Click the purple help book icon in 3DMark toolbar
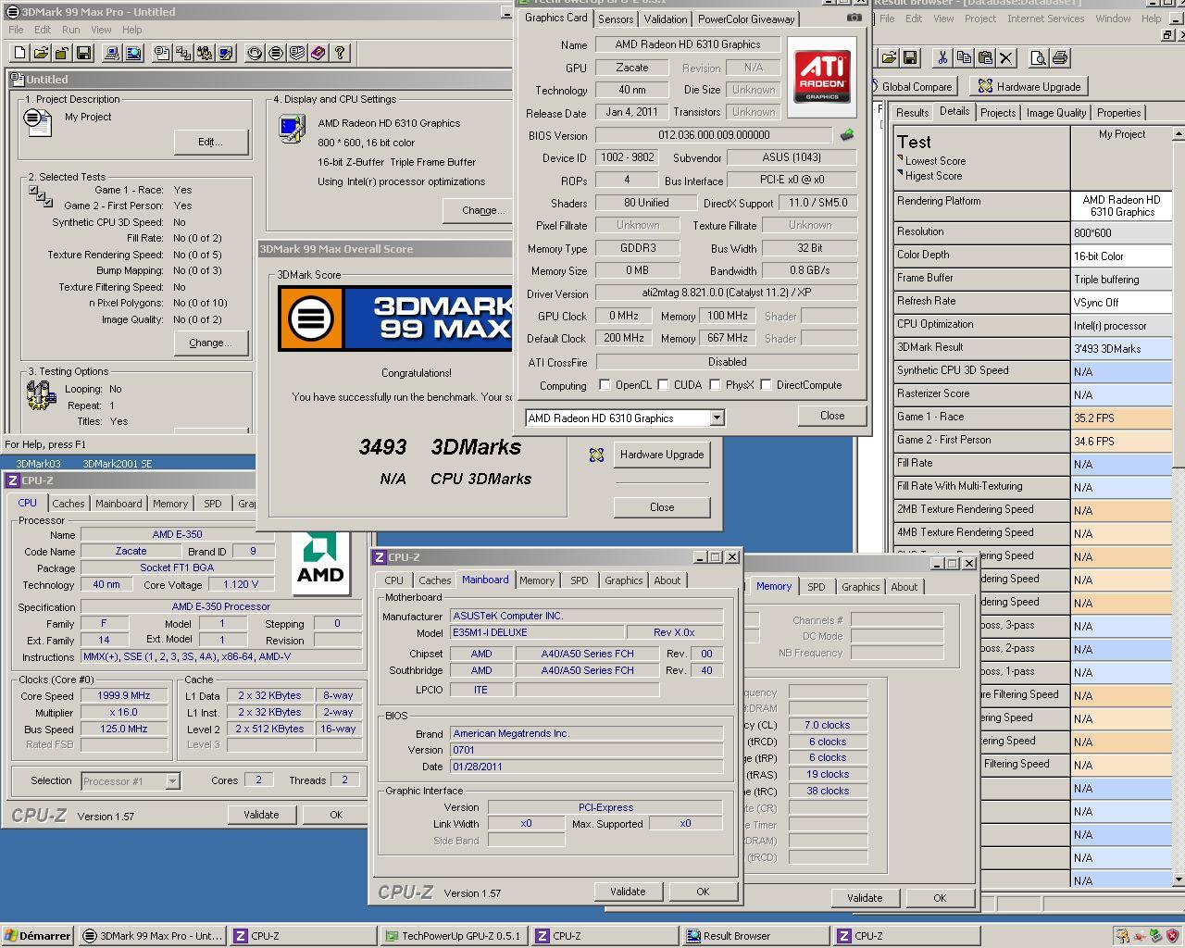This screenshot has width=1185, height=948. (x=318, y=54)
